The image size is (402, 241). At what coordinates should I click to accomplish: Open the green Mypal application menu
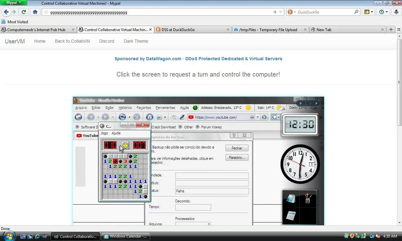coord(14,3)
